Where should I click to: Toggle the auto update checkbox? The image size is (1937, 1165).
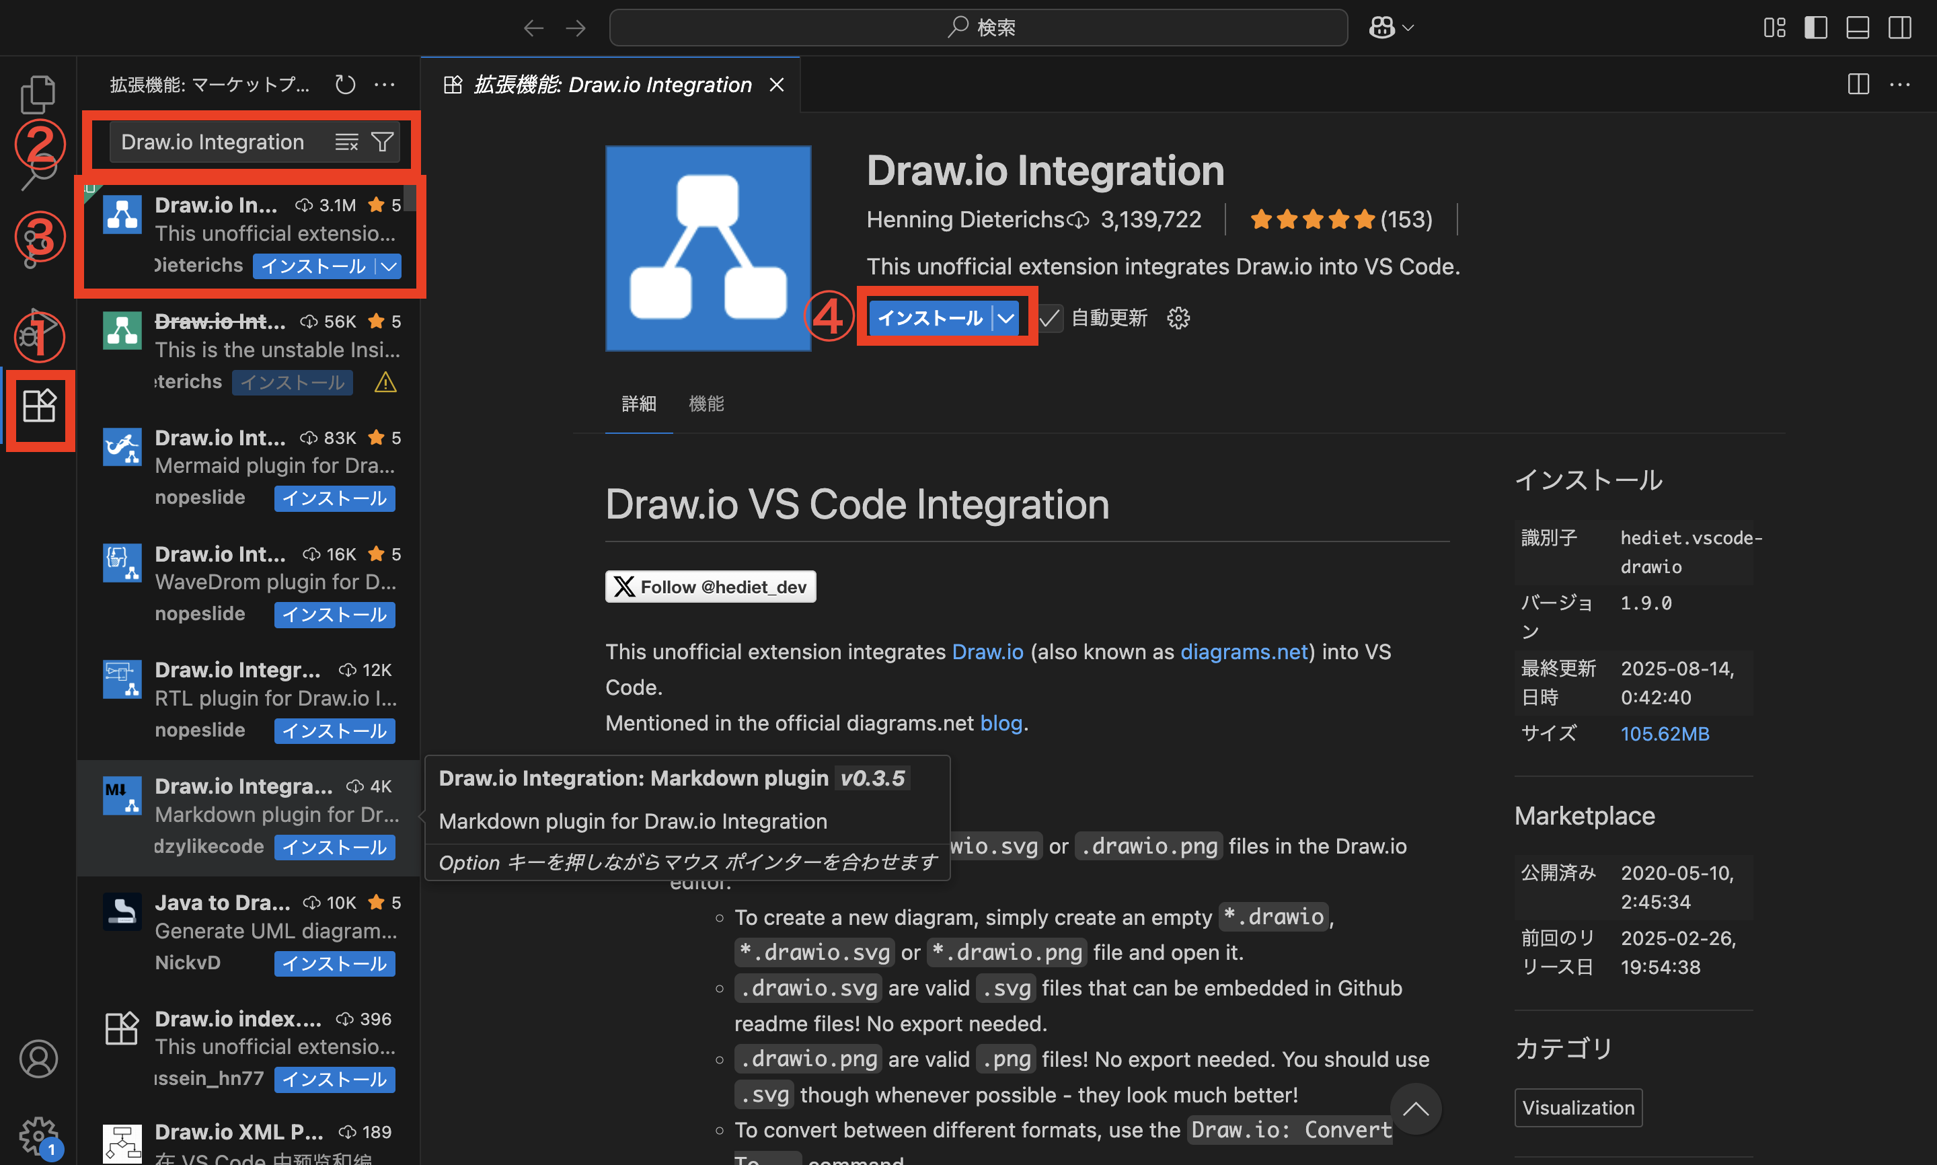click(x=1049, y=318)
